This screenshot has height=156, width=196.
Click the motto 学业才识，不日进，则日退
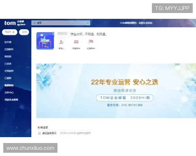pos(89,34)
